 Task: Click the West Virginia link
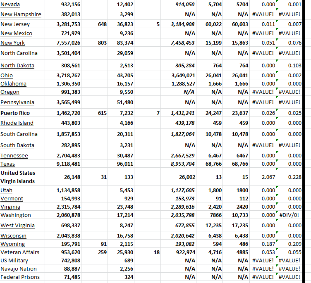click(17, 226)
